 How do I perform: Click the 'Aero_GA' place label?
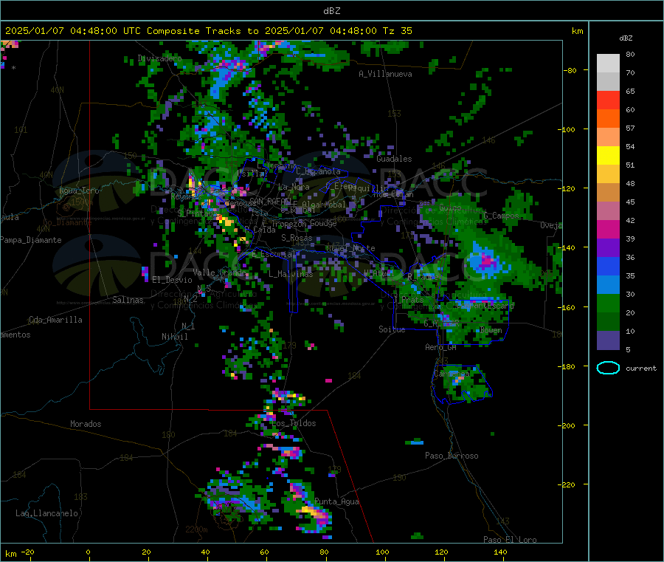coord(441,348)
